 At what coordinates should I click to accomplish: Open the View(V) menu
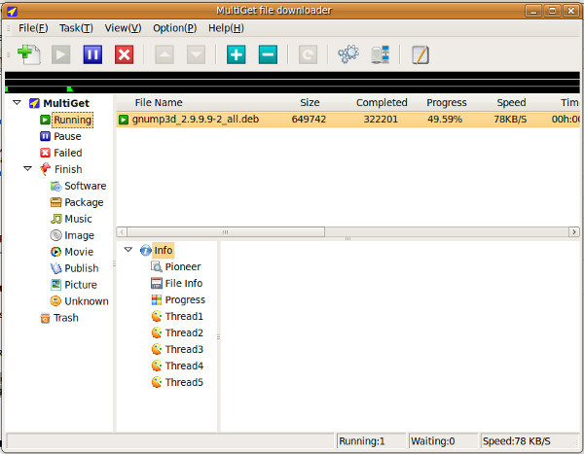click(x=123, y=28)
